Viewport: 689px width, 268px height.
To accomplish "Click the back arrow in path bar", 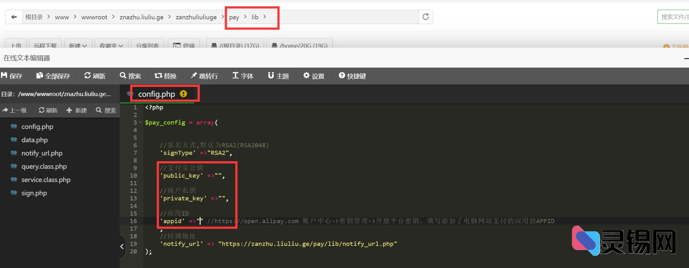I will click(x=14, y=17).
